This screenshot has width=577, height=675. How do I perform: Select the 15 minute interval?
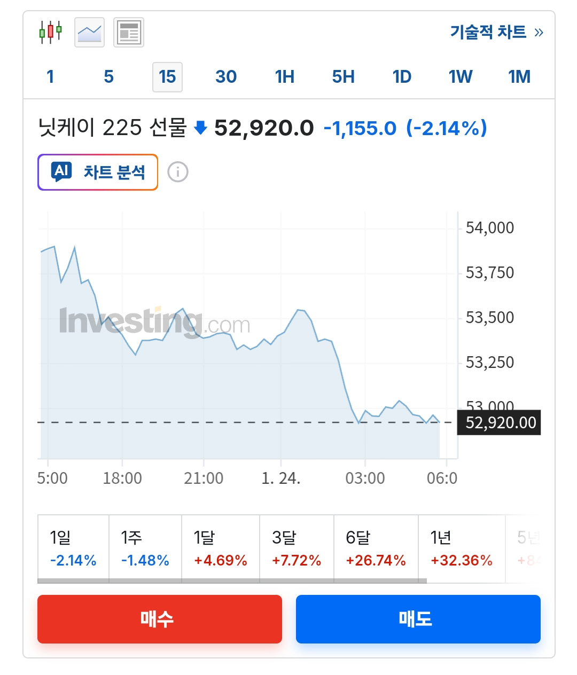(167, 77)
